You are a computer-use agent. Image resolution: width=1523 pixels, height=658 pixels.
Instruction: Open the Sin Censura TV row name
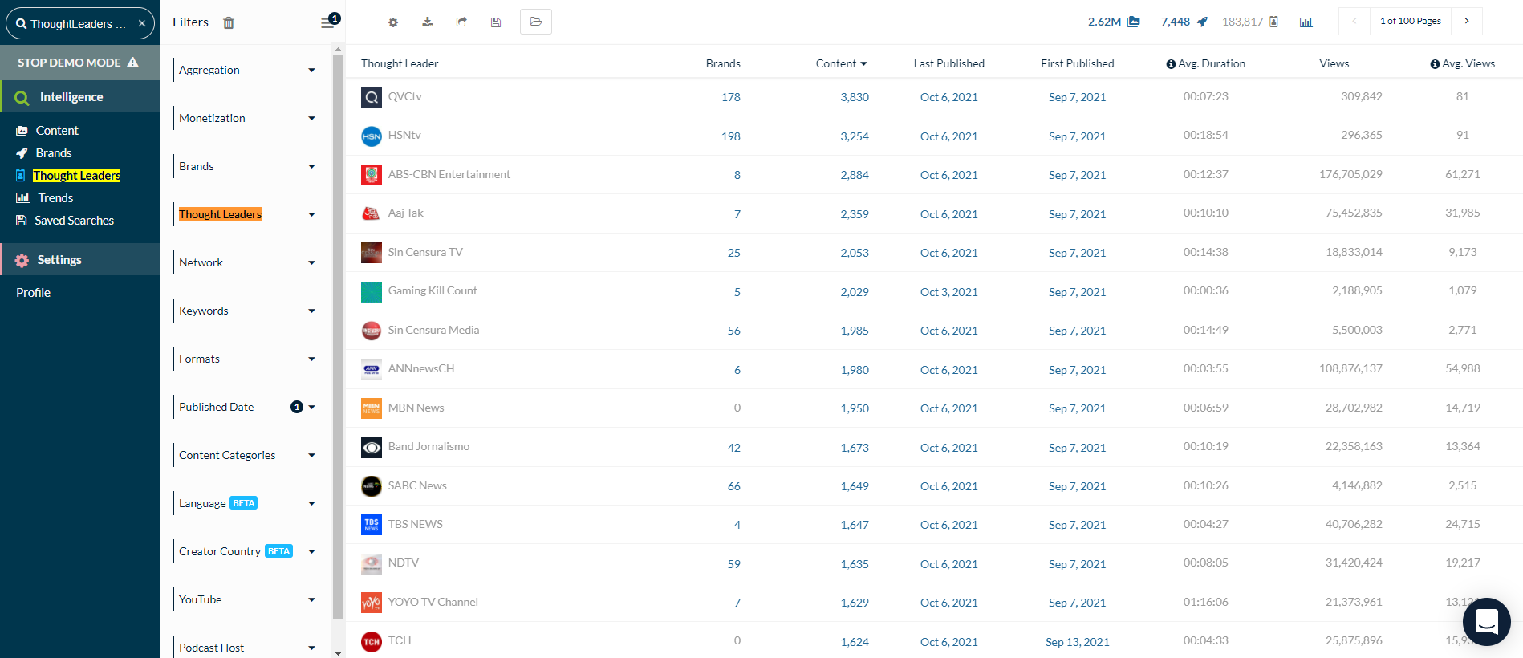(x=425, y=252)
